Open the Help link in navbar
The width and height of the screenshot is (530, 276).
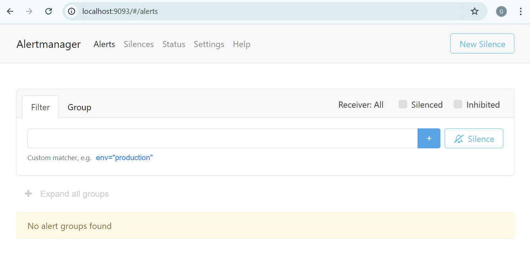click(242, 44)
